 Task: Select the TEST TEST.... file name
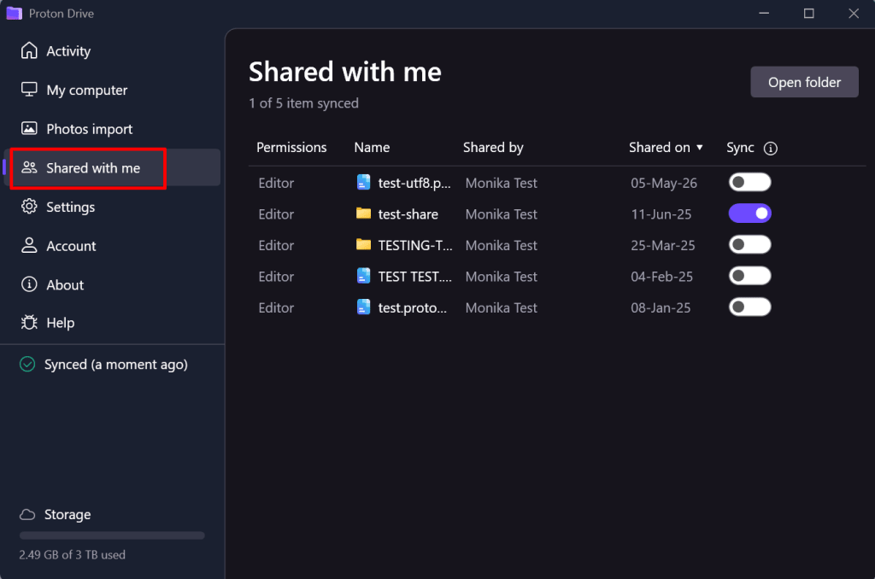coord(415,277)
